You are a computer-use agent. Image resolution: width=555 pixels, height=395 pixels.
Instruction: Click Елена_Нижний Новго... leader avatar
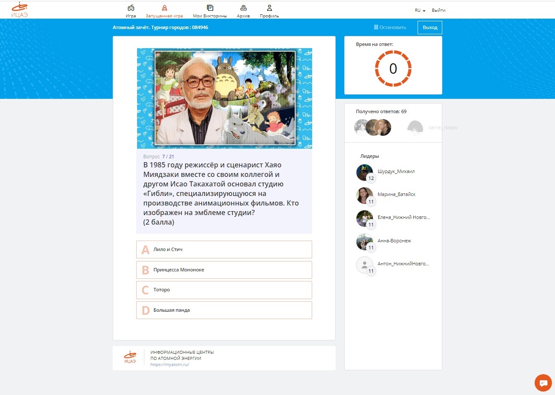[x=364, y=219]
